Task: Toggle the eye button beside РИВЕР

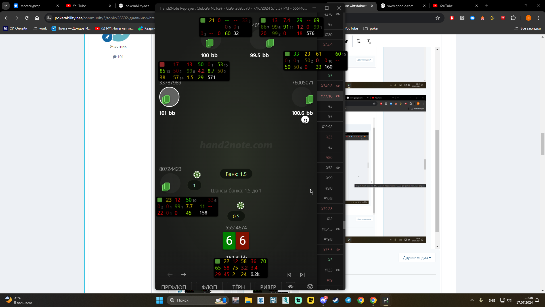Action: [x=291, y=287]
